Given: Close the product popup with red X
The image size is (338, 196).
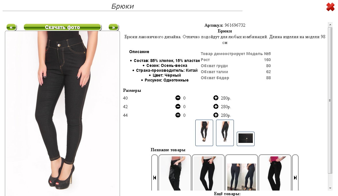Looking at the screenshot, I should (330, 7).
